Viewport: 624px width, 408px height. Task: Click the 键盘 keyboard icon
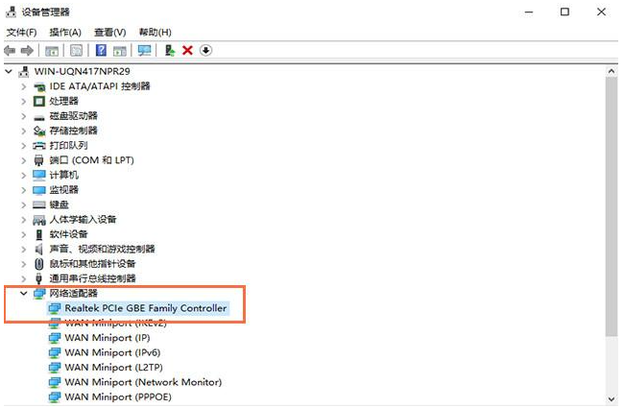point(39,205)
